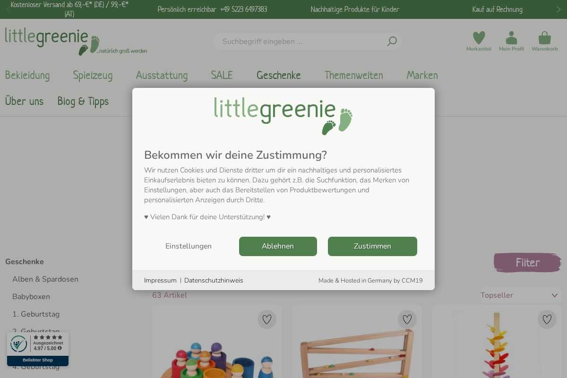Open cookie Einstellungen

[189, 246]
